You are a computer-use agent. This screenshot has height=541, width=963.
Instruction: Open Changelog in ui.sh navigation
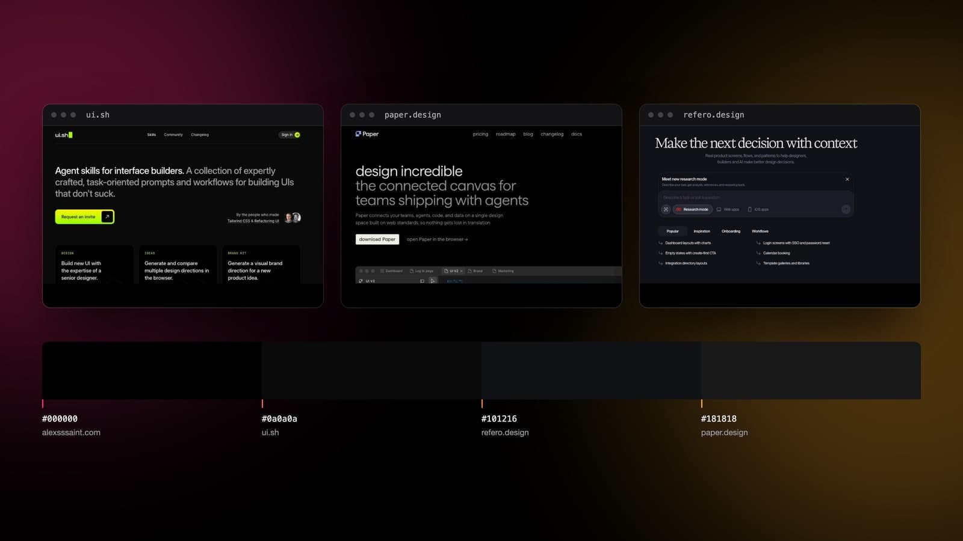click(x=200, y=135)
